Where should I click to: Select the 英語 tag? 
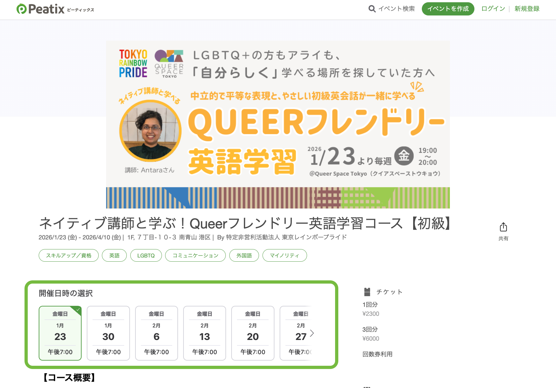pos(114,256)
